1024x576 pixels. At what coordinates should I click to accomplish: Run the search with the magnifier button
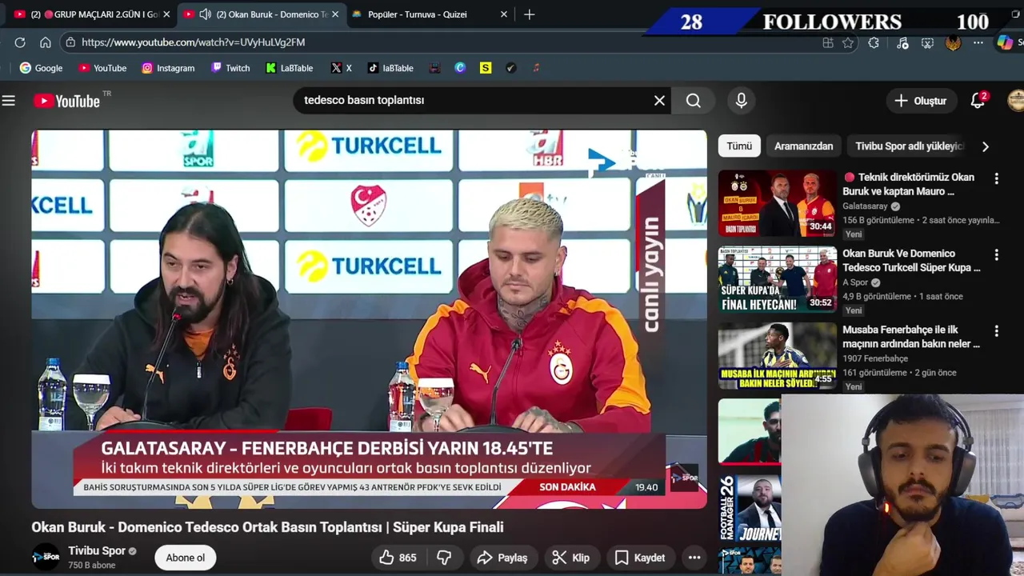tap(694, 101)
